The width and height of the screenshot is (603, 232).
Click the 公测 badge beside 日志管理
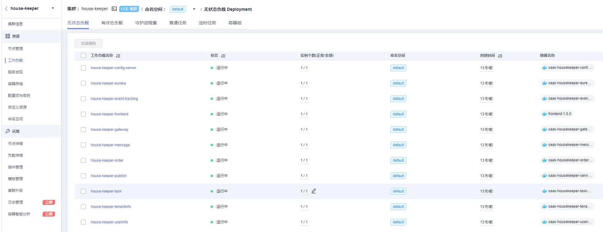point(49,202)
